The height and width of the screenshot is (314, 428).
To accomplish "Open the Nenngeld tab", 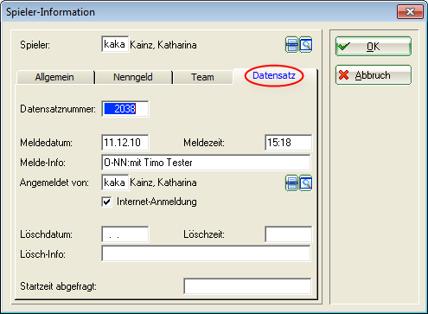I will 133,77.
